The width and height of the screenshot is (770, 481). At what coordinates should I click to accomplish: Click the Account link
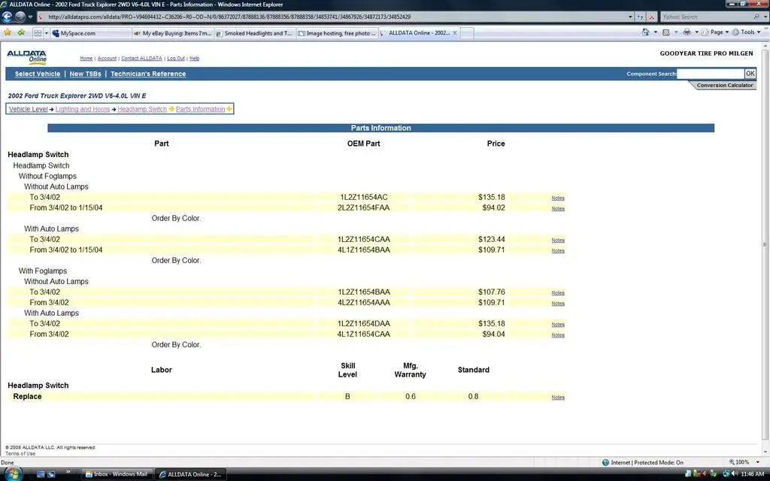pyautogui.click(x=107, y=59)
